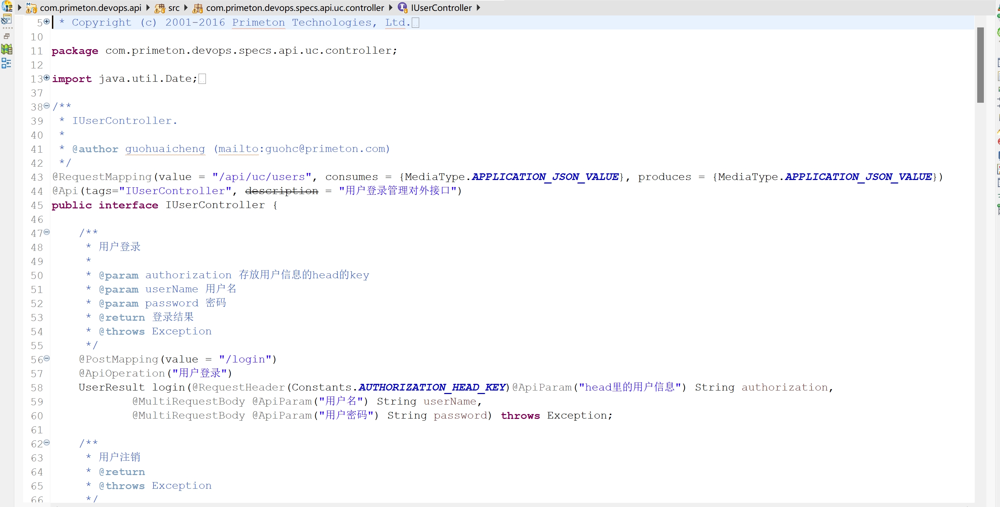Open the blue hierarchy outline icon in the left trim
1000x507 pixels.
[x=7, y=63]
